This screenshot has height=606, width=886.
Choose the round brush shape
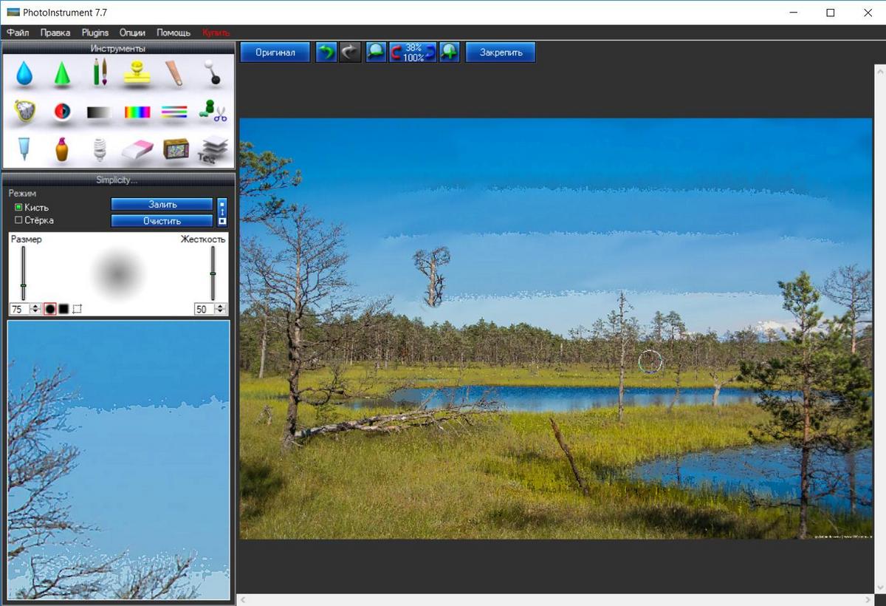(x=50, y=309)
